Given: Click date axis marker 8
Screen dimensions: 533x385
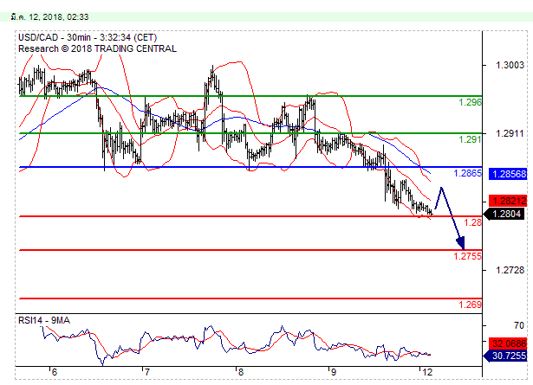Looking at the screenshot, I should 240,372.
